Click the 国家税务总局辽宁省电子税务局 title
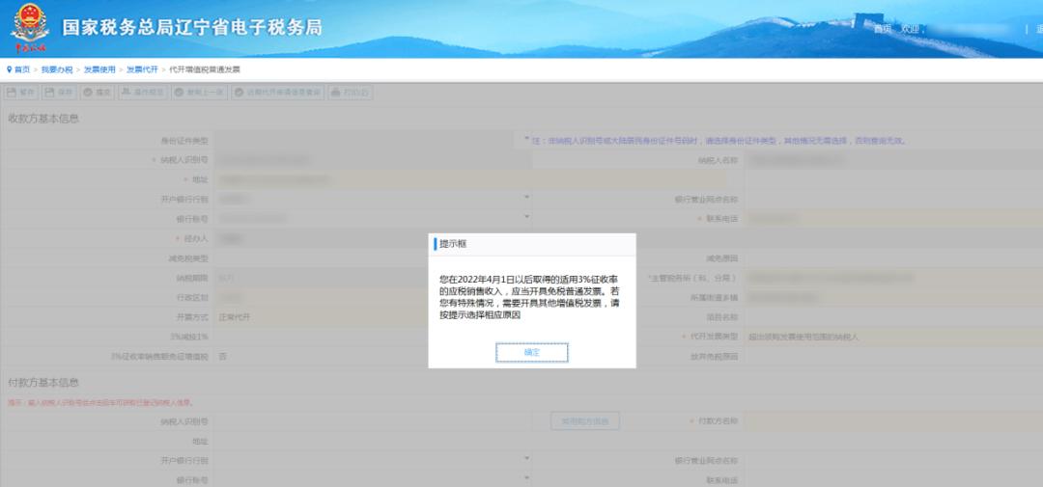 pos(192,28)
